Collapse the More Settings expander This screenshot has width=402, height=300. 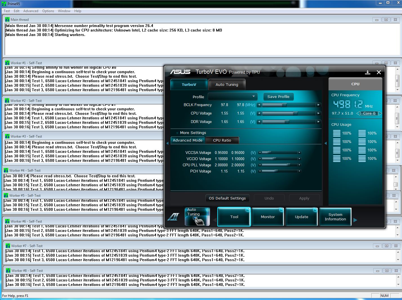pos(177,133)
